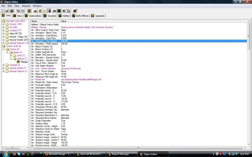Expand the Neutral - Naga (19) folder
Screen dimensions: 252x157
click(x=3, y=37)
